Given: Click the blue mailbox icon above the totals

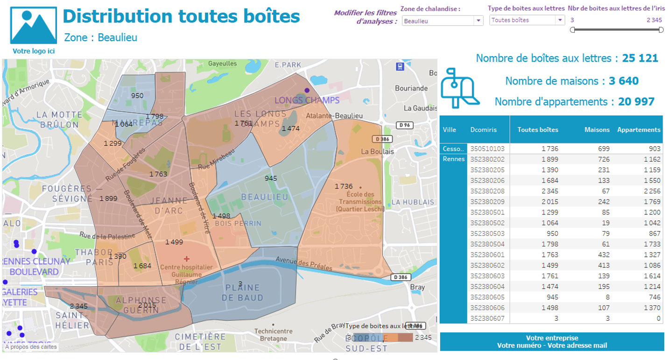Looking at the screenshot, I should [460, 86].
